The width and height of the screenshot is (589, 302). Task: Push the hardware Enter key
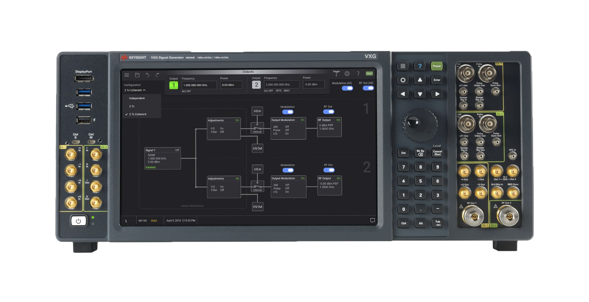point(437,80)
